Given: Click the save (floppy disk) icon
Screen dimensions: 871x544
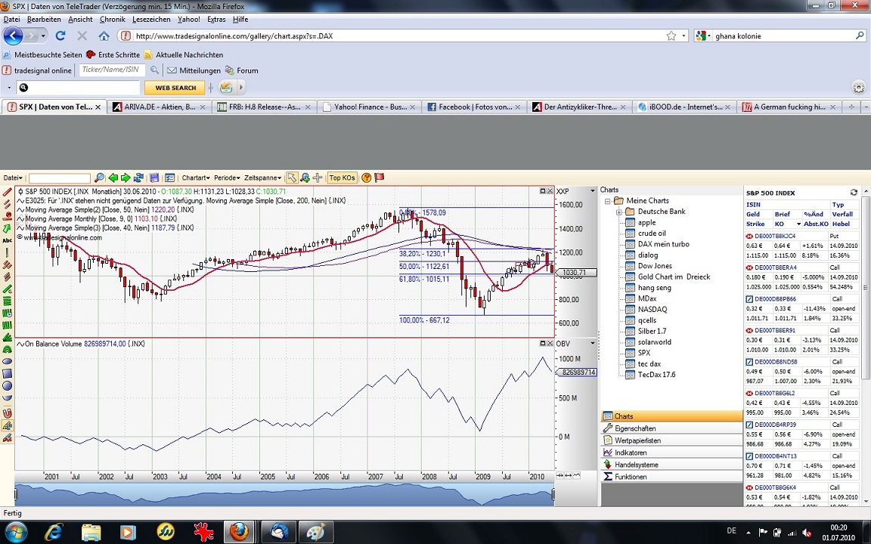Looking at the screenshot, I should coord(154,178).
